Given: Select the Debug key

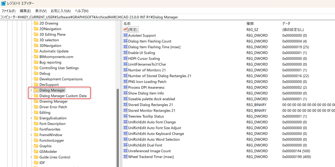Looking at the screenshot, I should tap(45, 73).
